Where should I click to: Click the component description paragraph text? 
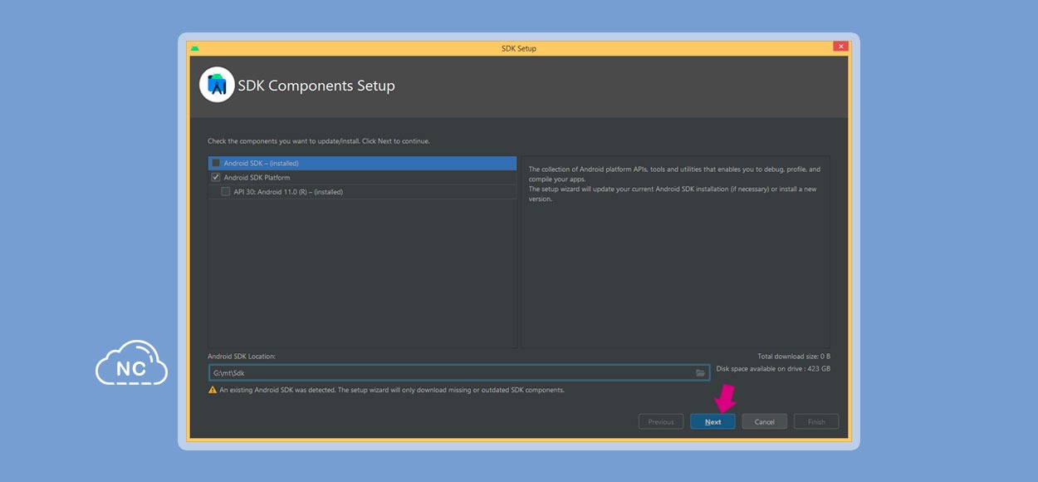click(674, 184)
